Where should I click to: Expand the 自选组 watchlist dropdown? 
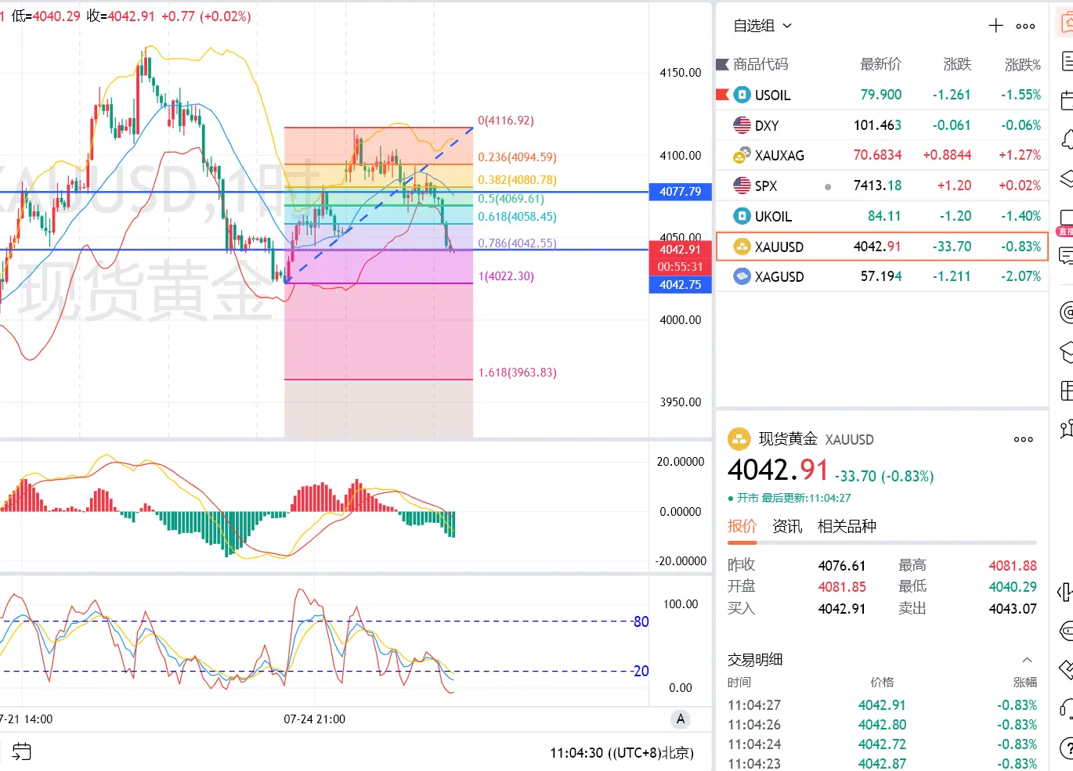click(763, 26)
